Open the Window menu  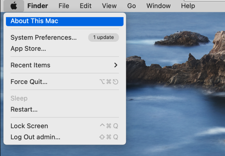(x=159, y=6)
